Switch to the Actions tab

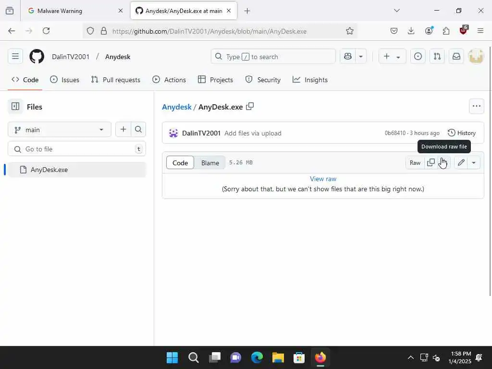pyautogui.click(x=169, y=80)
